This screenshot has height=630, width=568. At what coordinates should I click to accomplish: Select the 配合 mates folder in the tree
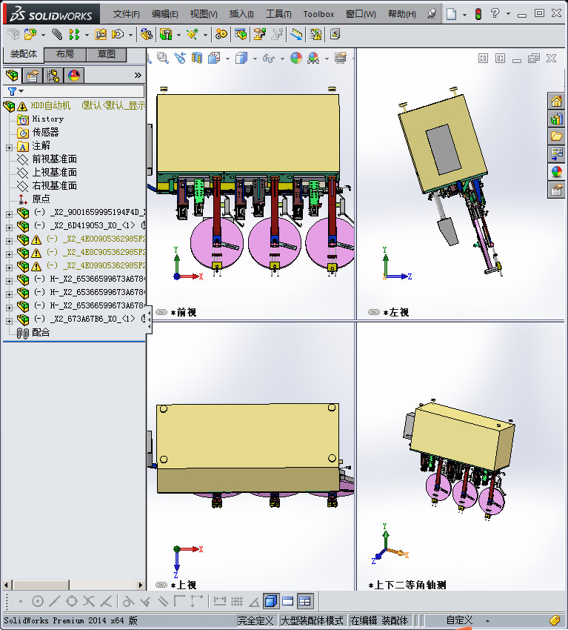(41, 333)
